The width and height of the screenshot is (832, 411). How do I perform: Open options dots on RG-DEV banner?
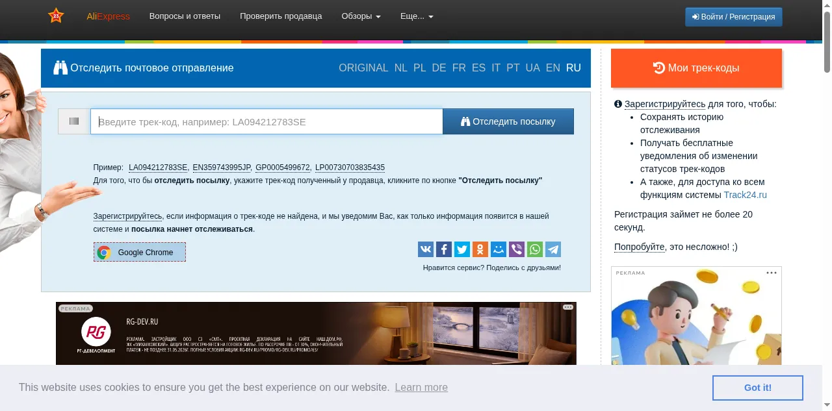pyautogui.click(x=568, y=307)
